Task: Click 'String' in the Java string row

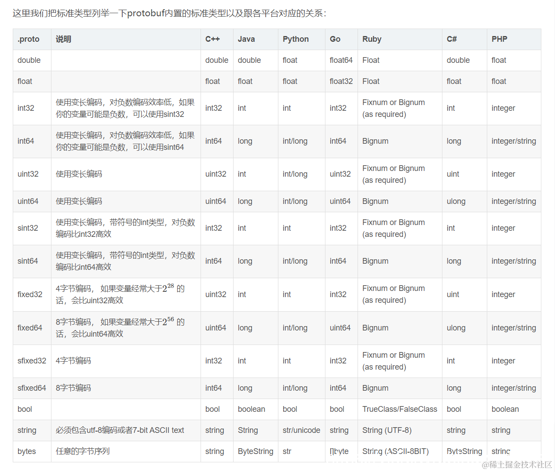Action: pos(248,430)
